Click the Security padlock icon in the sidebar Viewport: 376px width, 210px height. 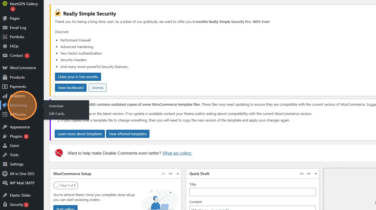pos(5,205)
